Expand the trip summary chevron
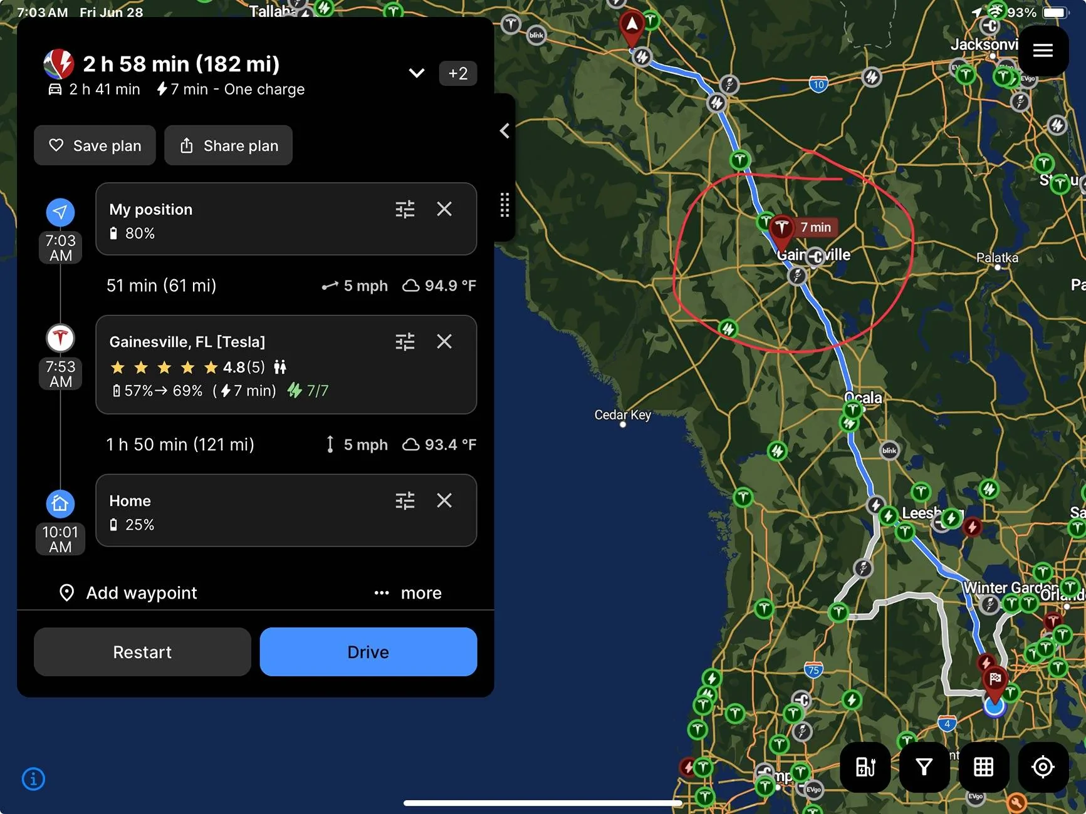 pyautogui.click(x=417, y=73)
